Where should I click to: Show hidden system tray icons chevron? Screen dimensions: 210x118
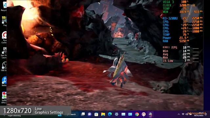pyautogui.click(x=178, y=114)
